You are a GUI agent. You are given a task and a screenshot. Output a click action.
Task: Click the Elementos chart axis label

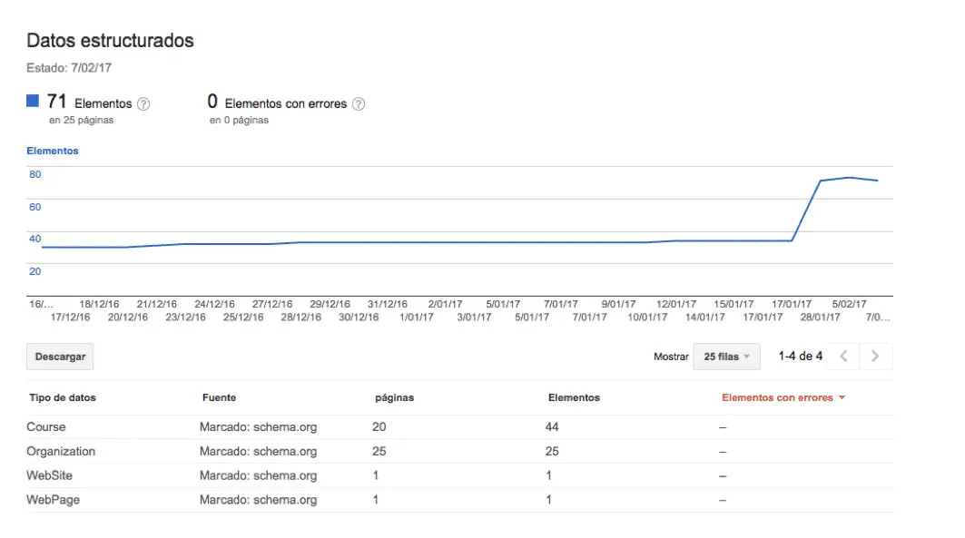52,150
